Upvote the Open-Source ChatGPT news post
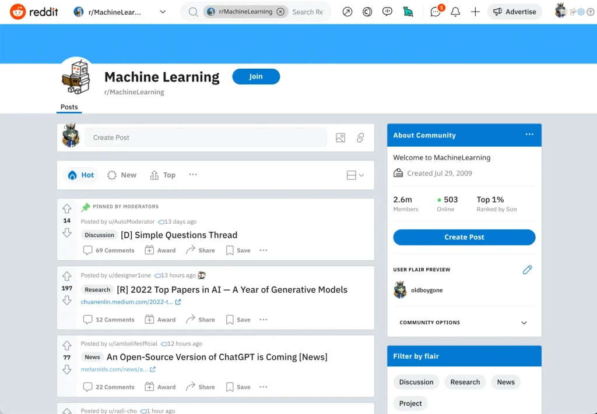The height and width of the screenshot is (414, 597). tap(67, 345)
